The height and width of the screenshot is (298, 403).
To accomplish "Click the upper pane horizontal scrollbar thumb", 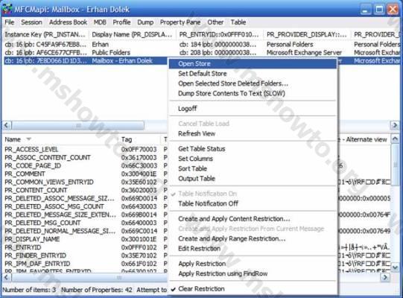I will 78,125.
